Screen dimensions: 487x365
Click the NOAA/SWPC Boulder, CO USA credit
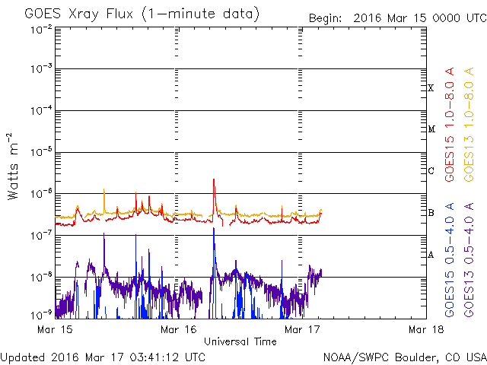(x=405, y=357)
